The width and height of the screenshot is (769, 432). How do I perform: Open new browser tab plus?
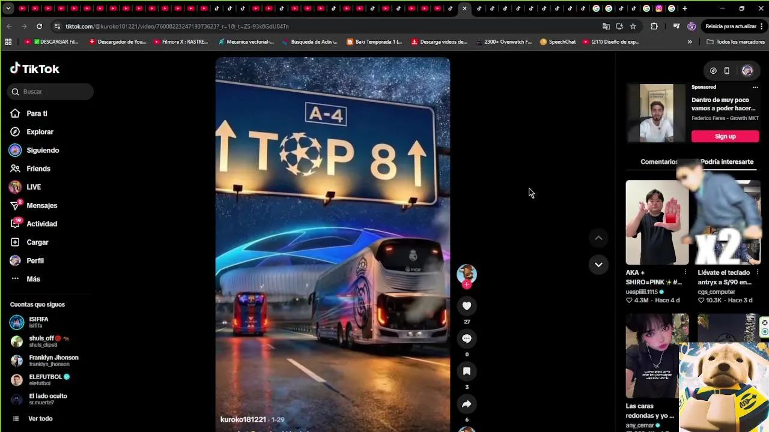685,8
